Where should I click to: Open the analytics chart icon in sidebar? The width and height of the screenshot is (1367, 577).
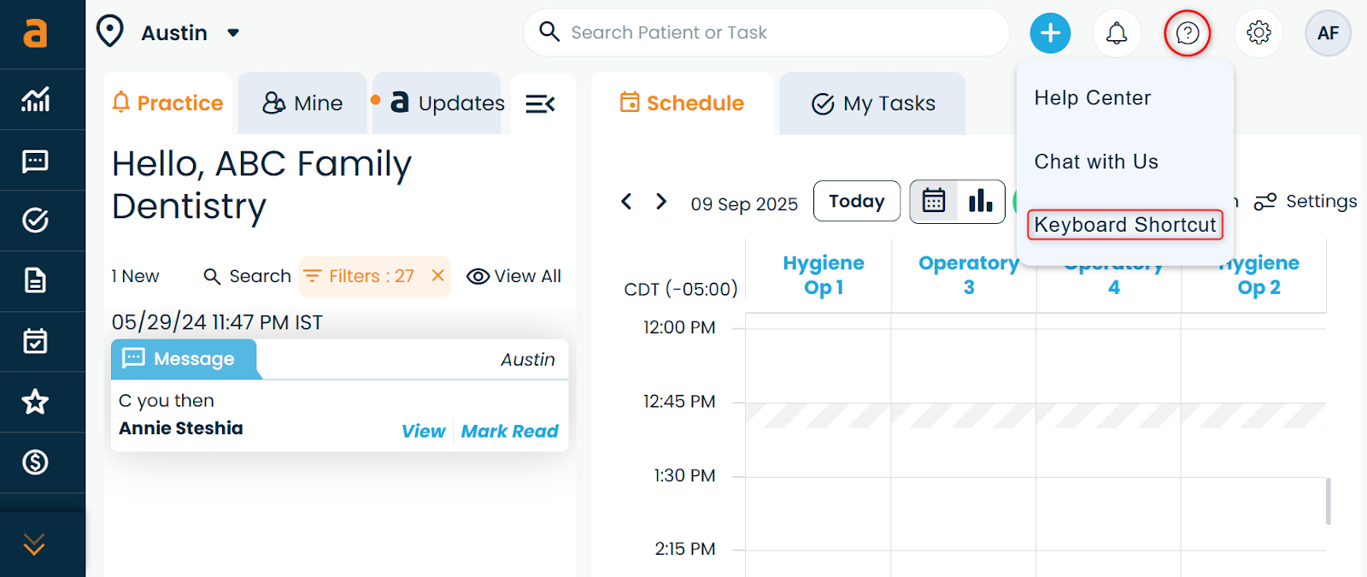(35, 100)
